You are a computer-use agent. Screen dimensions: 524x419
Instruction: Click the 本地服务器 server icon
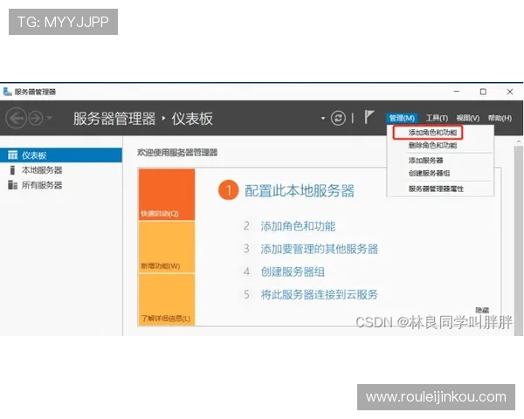pyautogui.click(x=12, y=170)
